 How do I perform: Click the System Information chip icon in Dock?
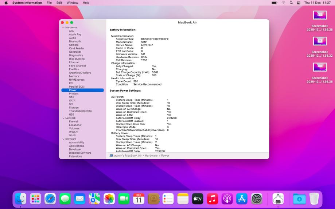coord(278,199)
